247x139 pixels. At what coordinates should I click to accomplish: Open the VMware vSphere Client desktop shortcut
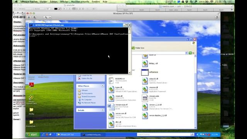click(x=31, y=100)
